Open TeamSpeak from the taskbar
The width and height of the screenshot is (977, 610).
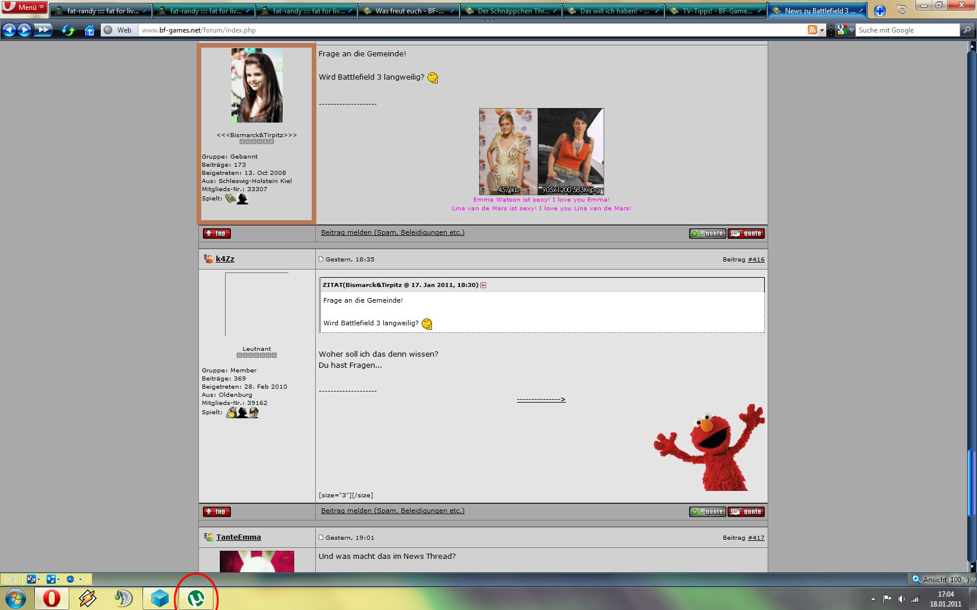point(123,598)
